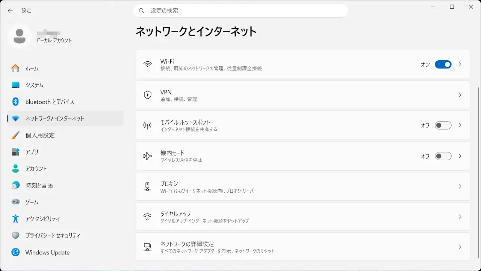
Task: Click the airplane icon for 機内モード
Action: (148, 156)
